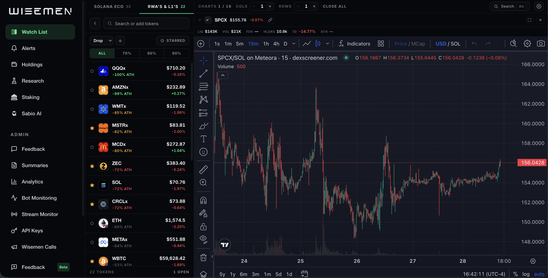Hide all drawings with eye icon

[x=203, y=240]
